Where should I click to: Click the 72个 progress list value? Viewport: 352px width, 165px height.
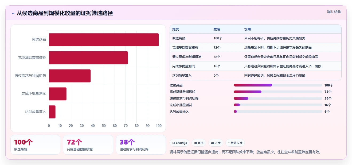(328, 92)
